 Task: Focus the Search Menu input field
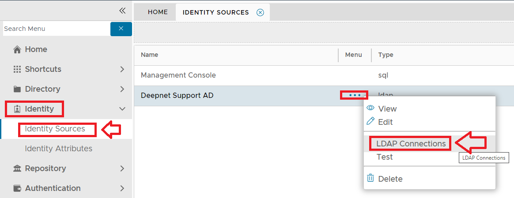click(x=56, y=29)
